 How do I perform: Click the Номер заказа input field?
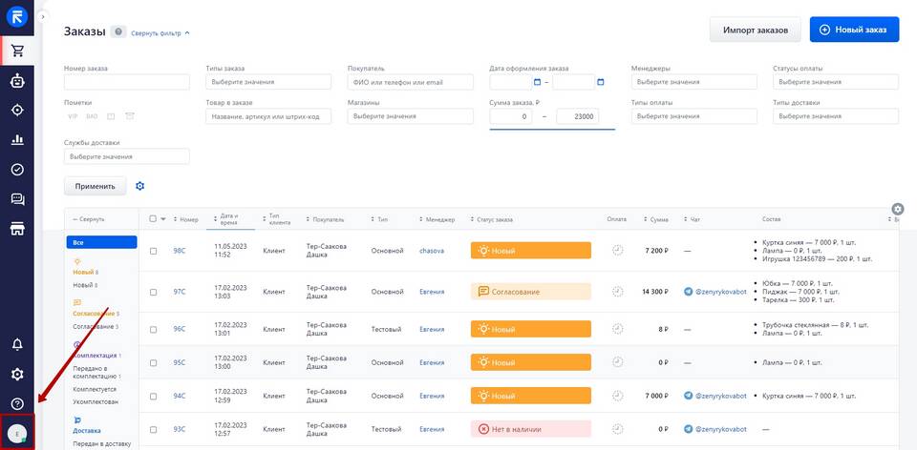[126, 82]
